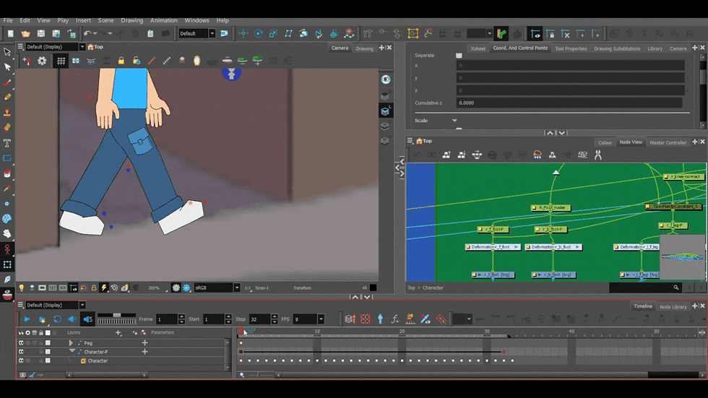
Task: Collapse the Character-P layer triangle
Action: coord(72,352)
